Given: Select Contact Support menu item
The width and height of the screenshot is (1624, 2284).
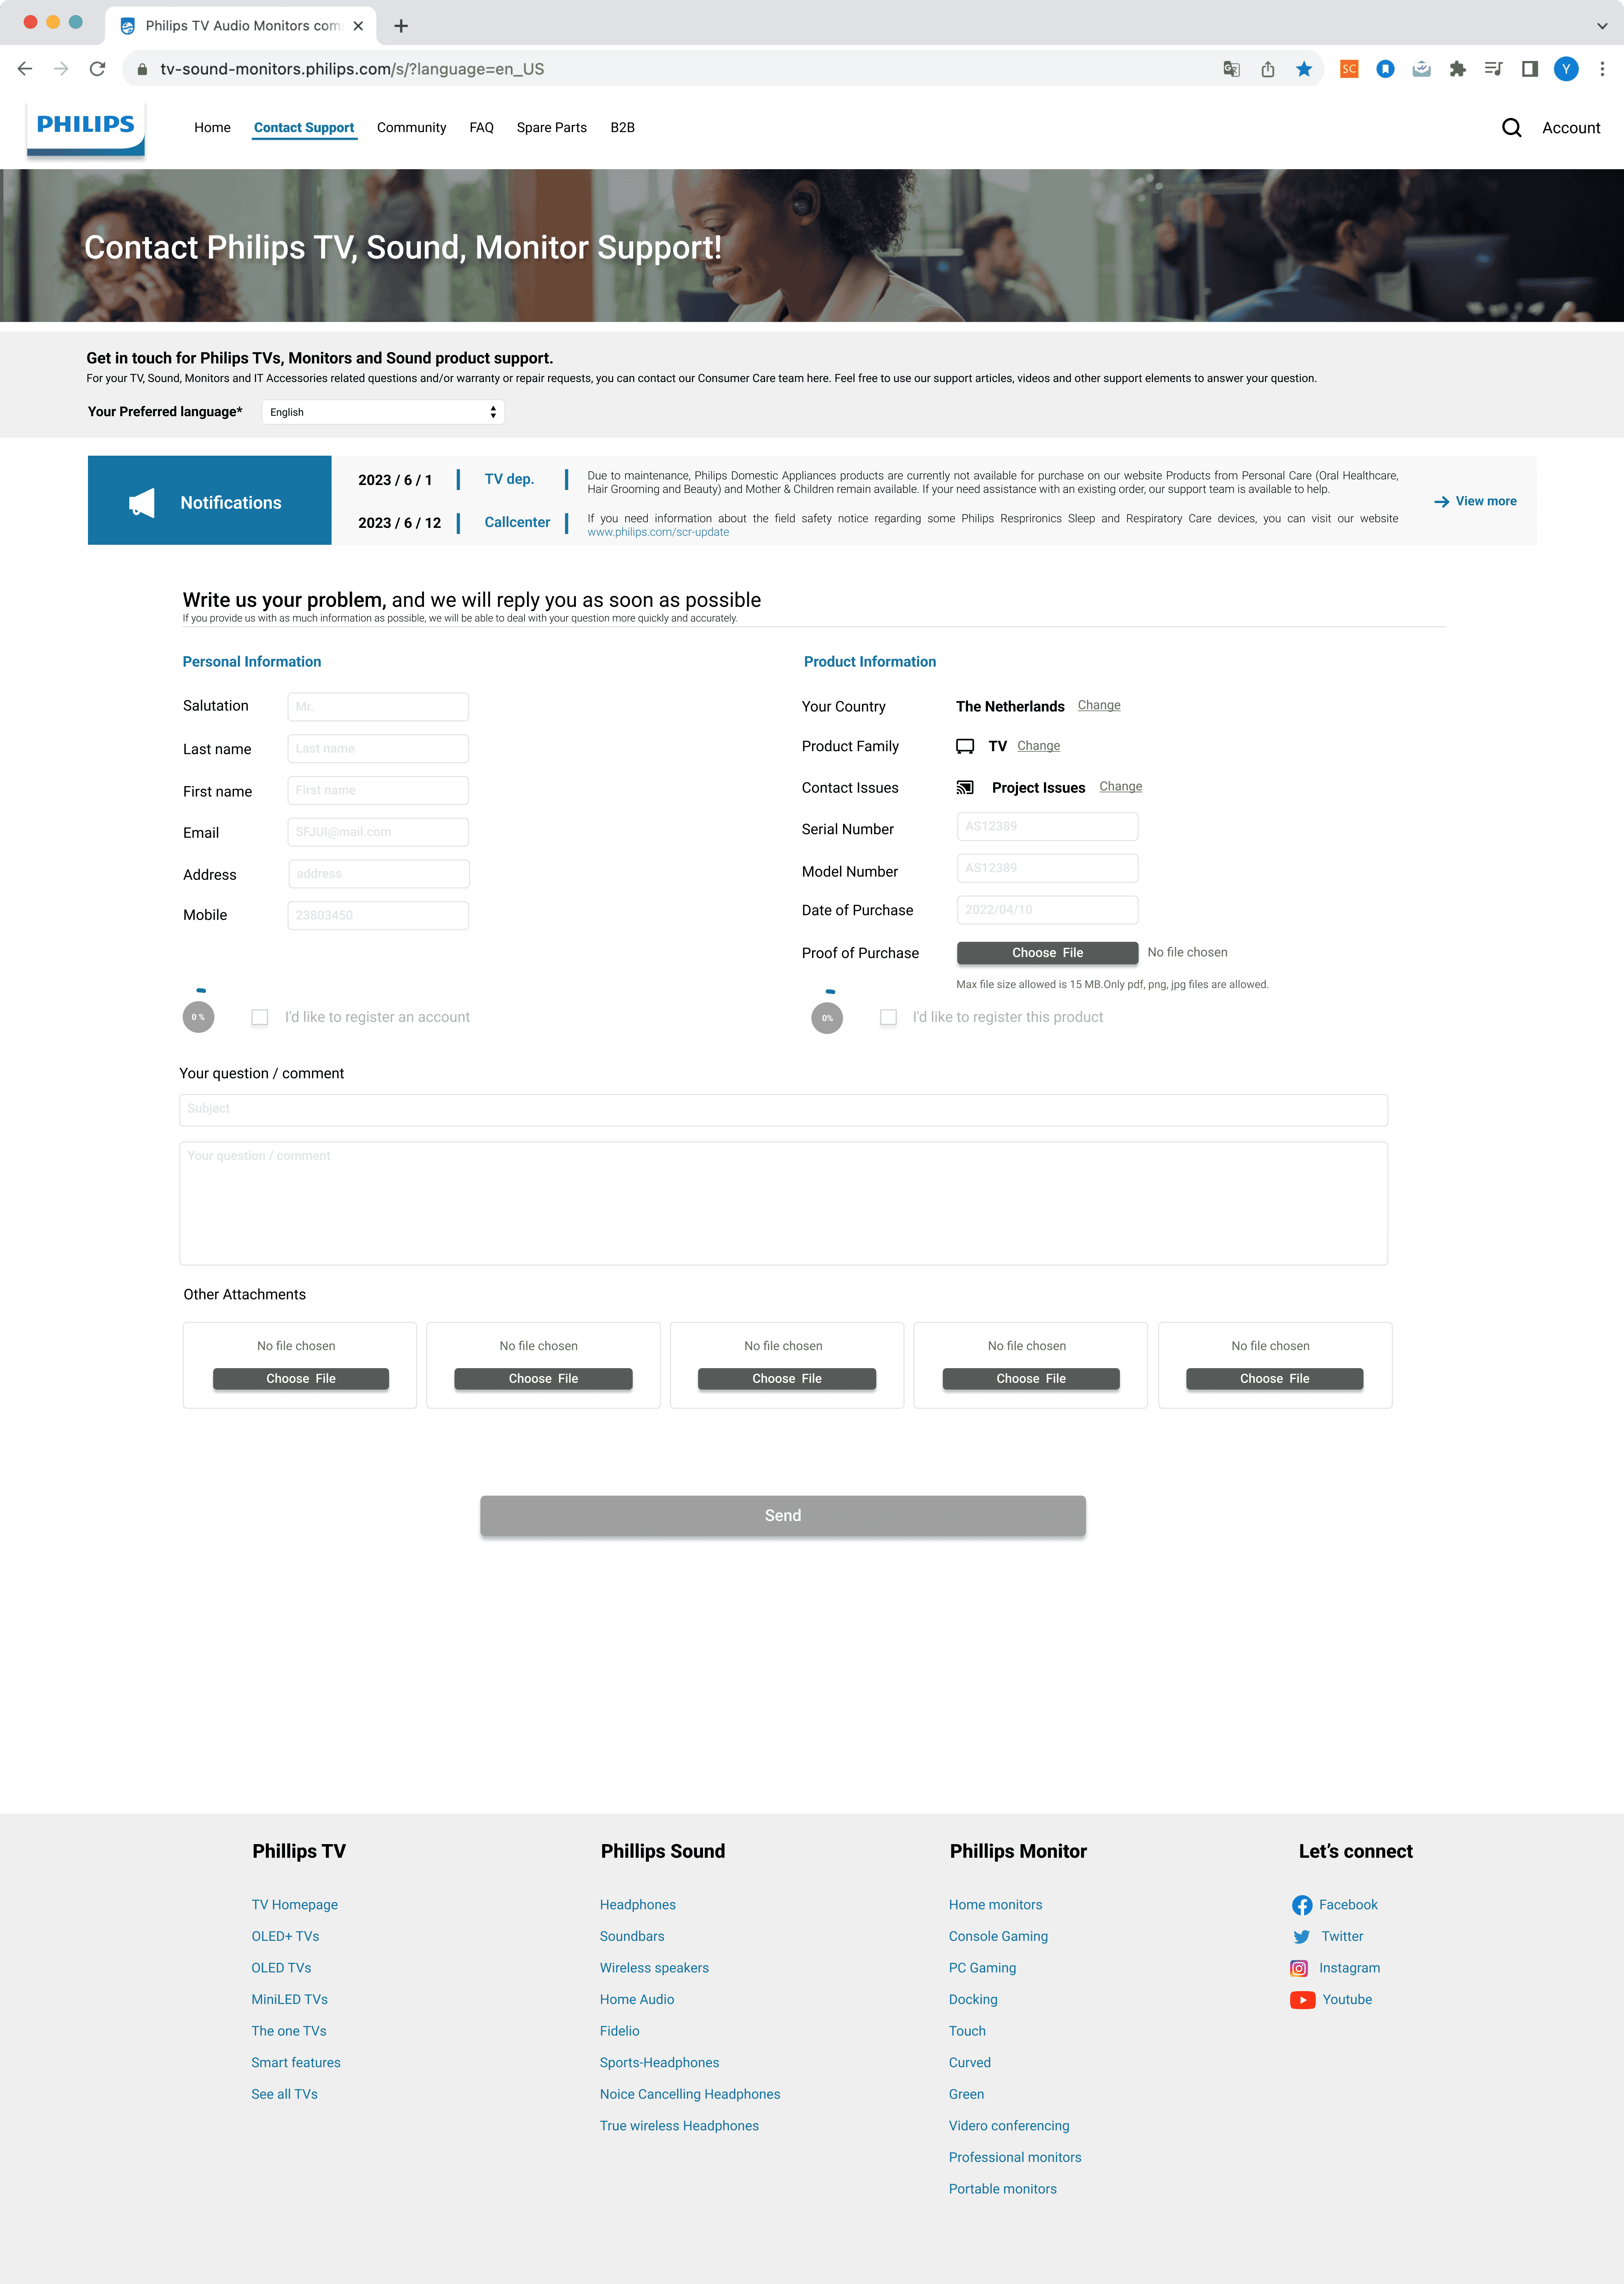Looking at the screenshot, I should (x=304, y=127).
